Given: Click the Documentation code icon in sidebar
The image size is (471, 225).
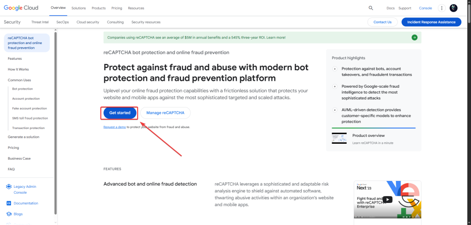Looking at the screenshot, I should [x=9, y=203].
